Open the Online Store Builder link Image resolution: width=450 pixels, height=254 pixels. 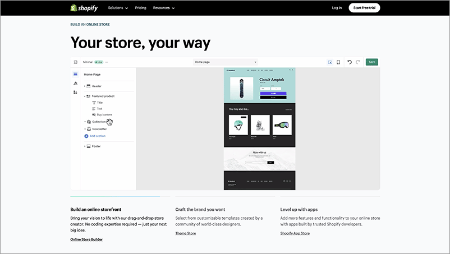[x=86, y=239]
